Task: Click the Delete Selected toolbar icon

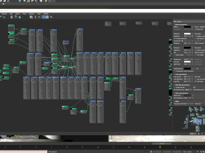Action: [12, 17]
